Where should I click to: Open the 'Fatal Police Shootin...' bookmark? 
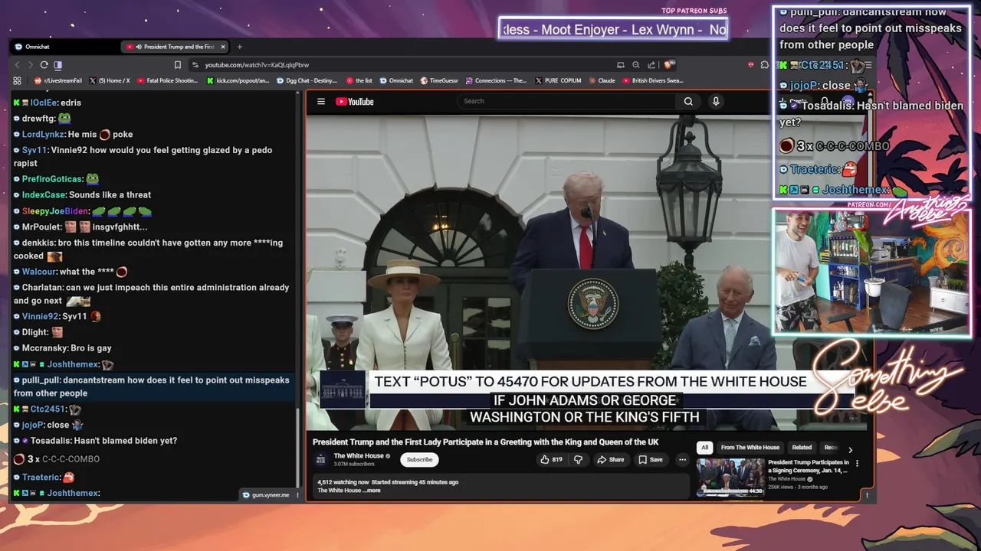click(167, 80)
